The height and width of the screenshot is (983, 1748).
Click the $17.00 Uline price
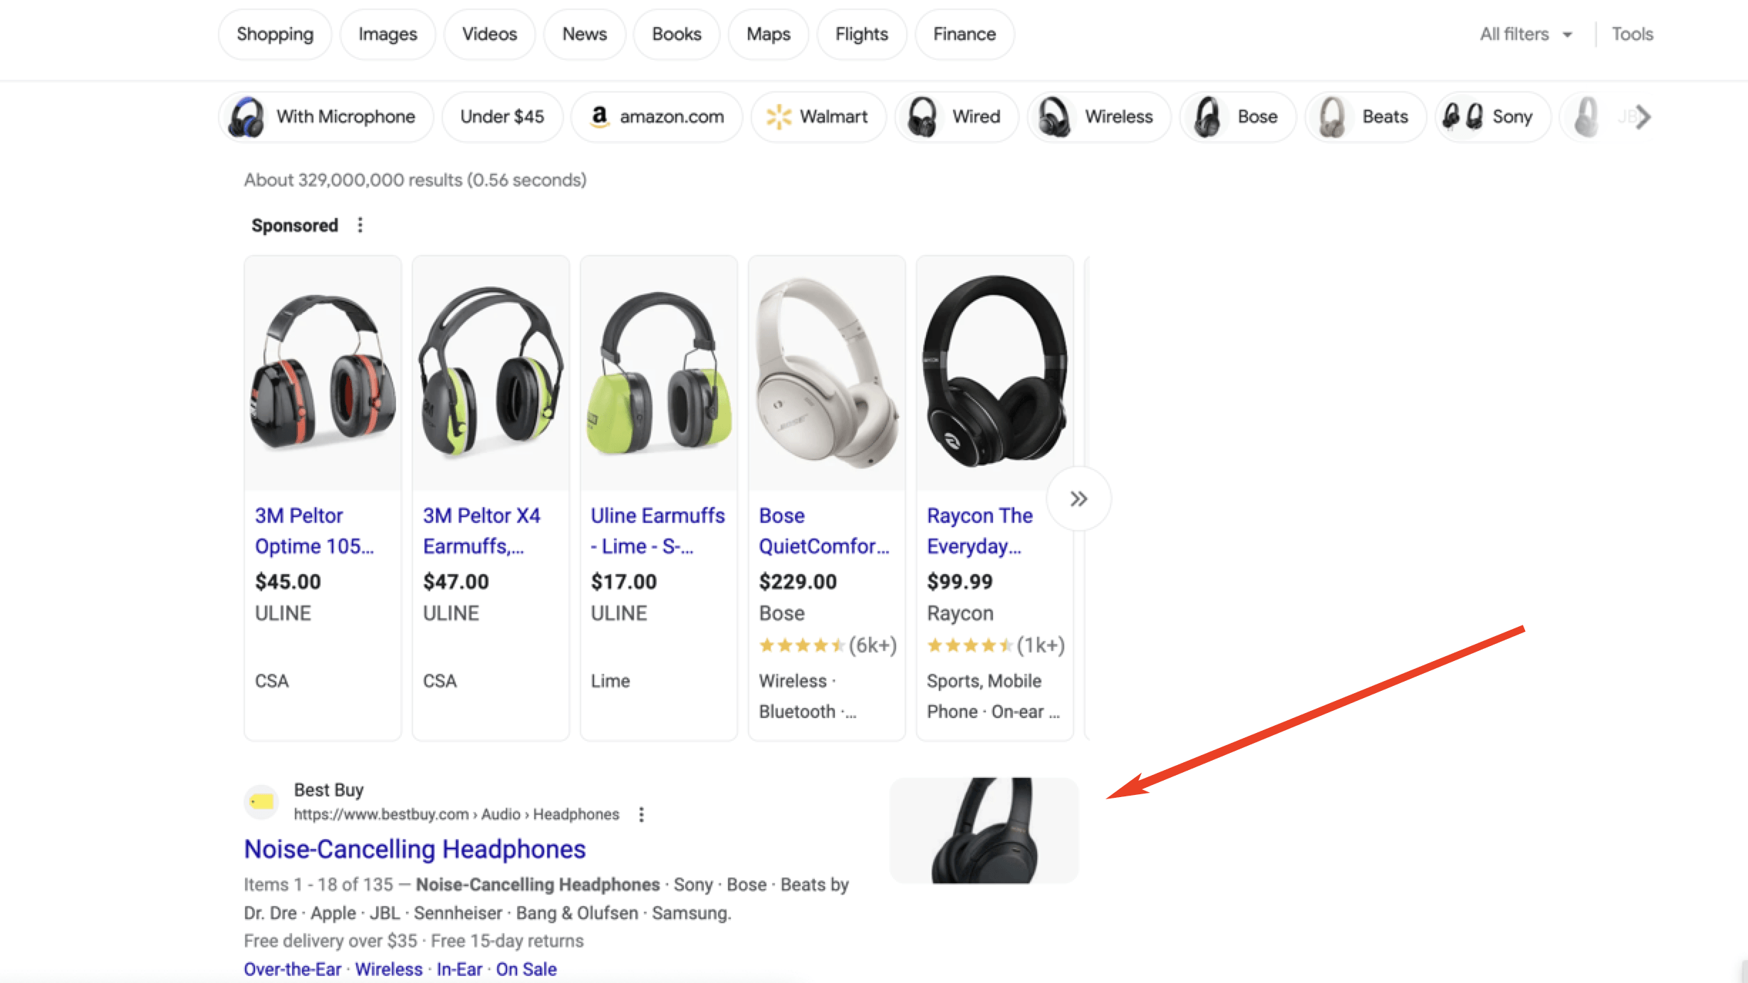(x=624, y=581)
